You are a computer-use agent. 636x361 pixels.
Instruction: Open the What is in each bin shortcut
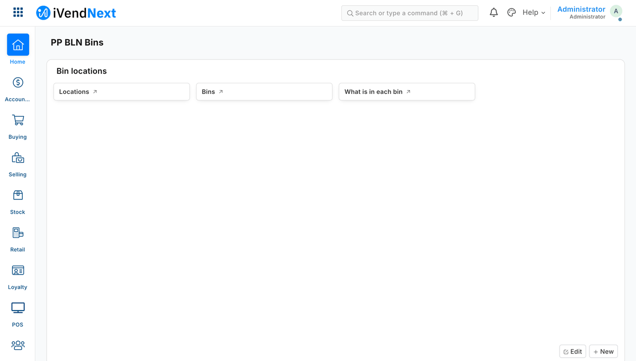407,92
